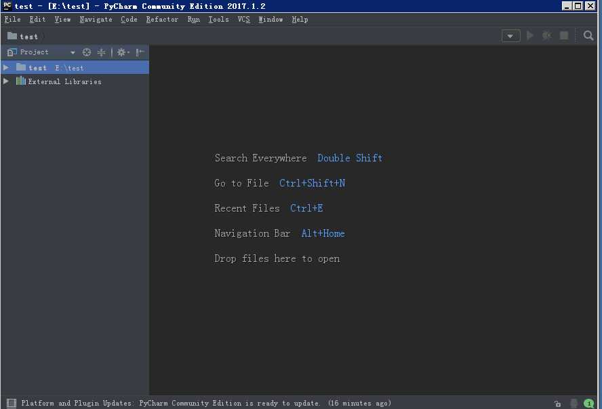Image resolution: width=602 pixels, height=409 pixels.
Task: Open the Refactor menu
Action: point(161,19)
